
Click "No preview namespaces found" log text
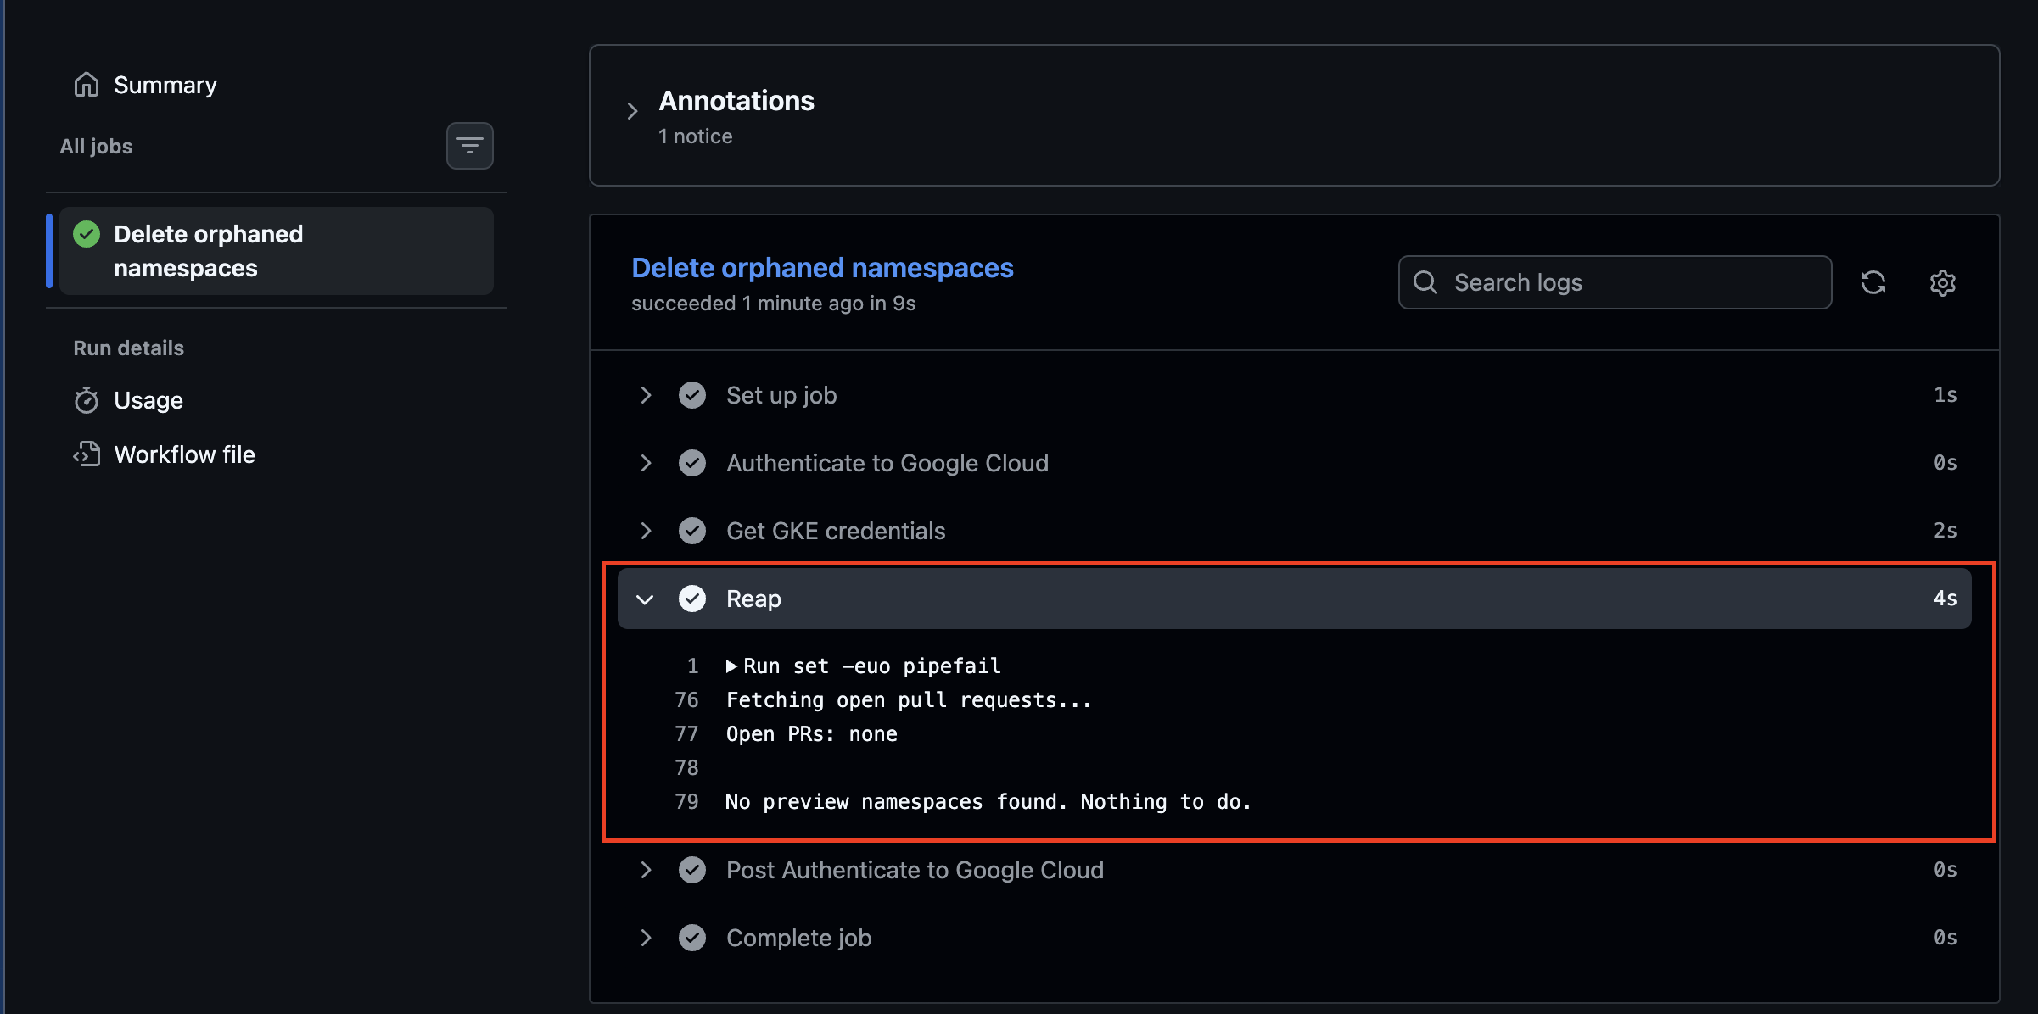coord(895,802)
